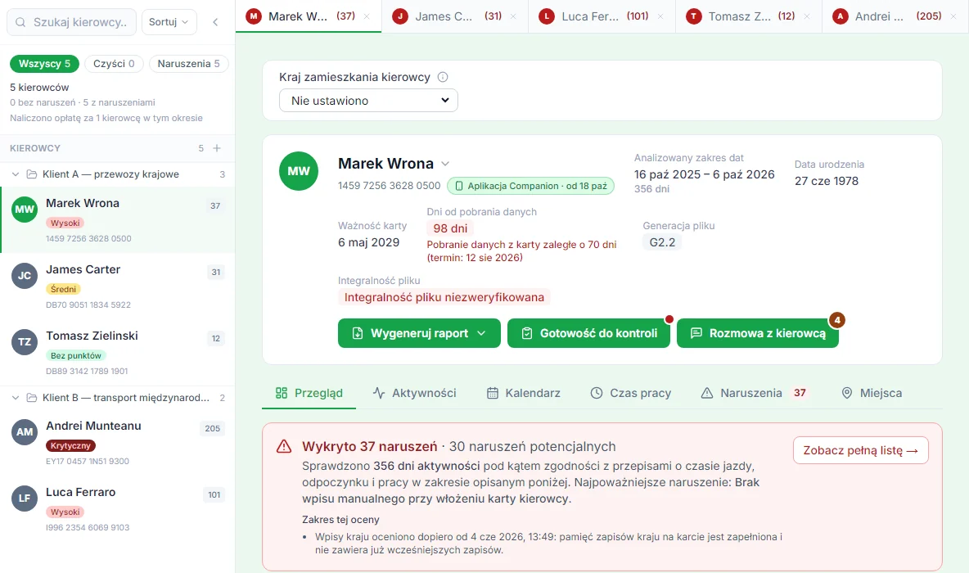Viewport: 969px width, 573px height.
Task: Add a driver with the plus icon
Action: coord(217,148)
